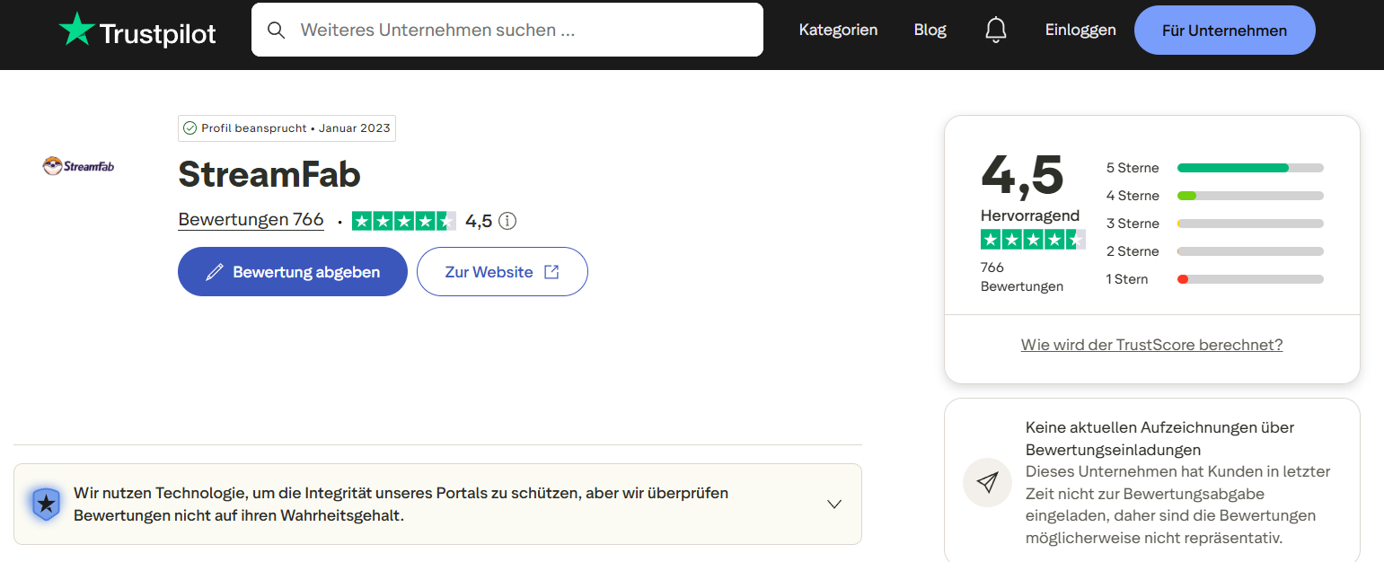Viewport: 1384px width, 562px height.
Task: Open the Bewertungen 766 link
Action: pos(251,220)
